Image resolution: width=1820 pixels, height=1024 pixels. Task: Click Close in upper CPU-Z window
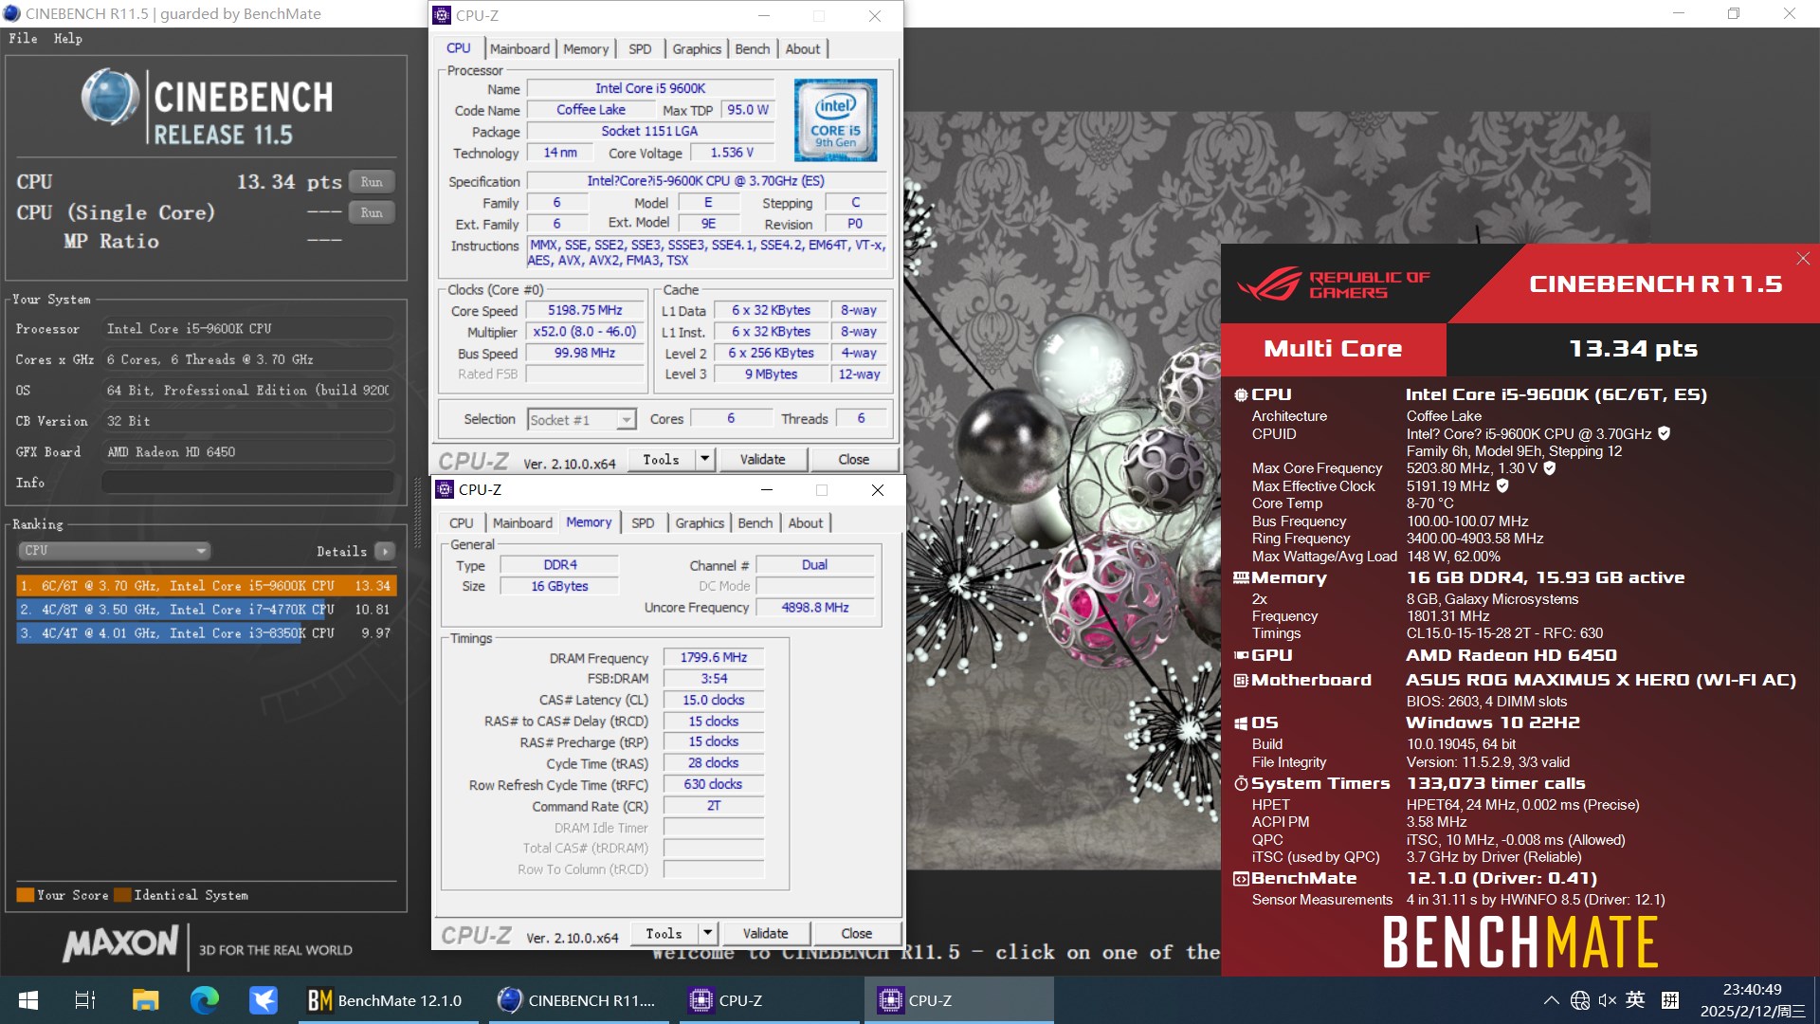[854, 460]
